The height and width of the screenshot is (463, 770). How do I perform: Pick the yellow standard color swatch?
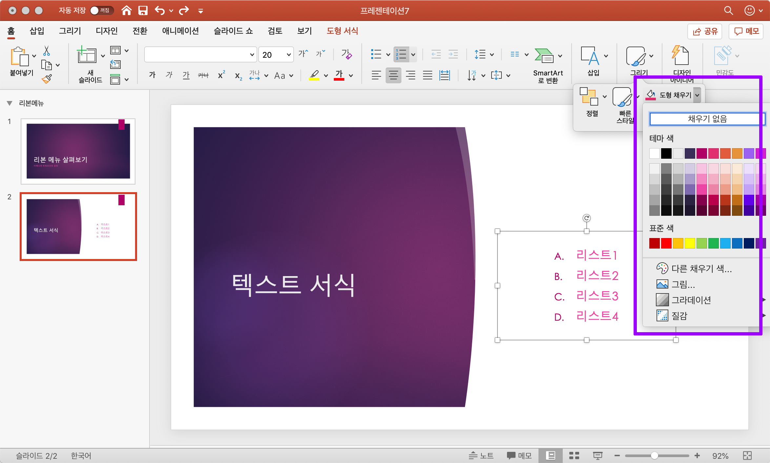click(x=690, y=243)
